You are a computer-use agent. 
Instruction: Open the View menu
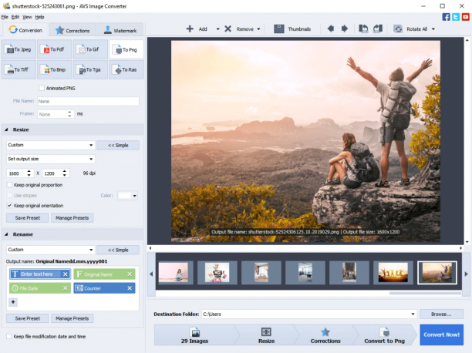27,17
